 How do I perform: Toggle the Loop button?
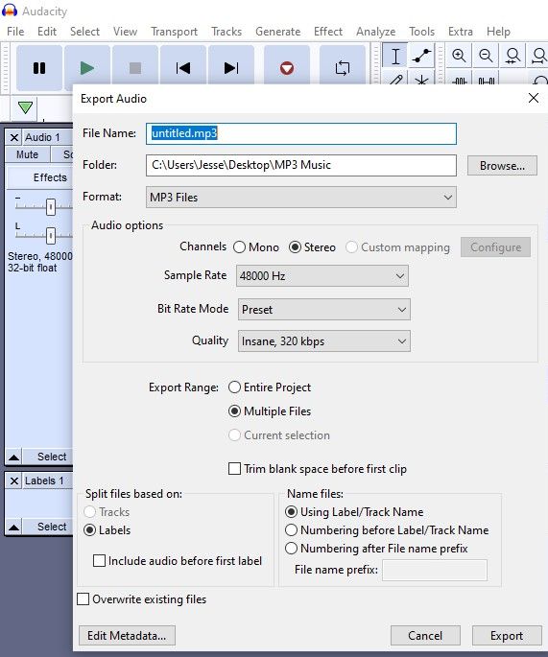(x=342, y=67)
